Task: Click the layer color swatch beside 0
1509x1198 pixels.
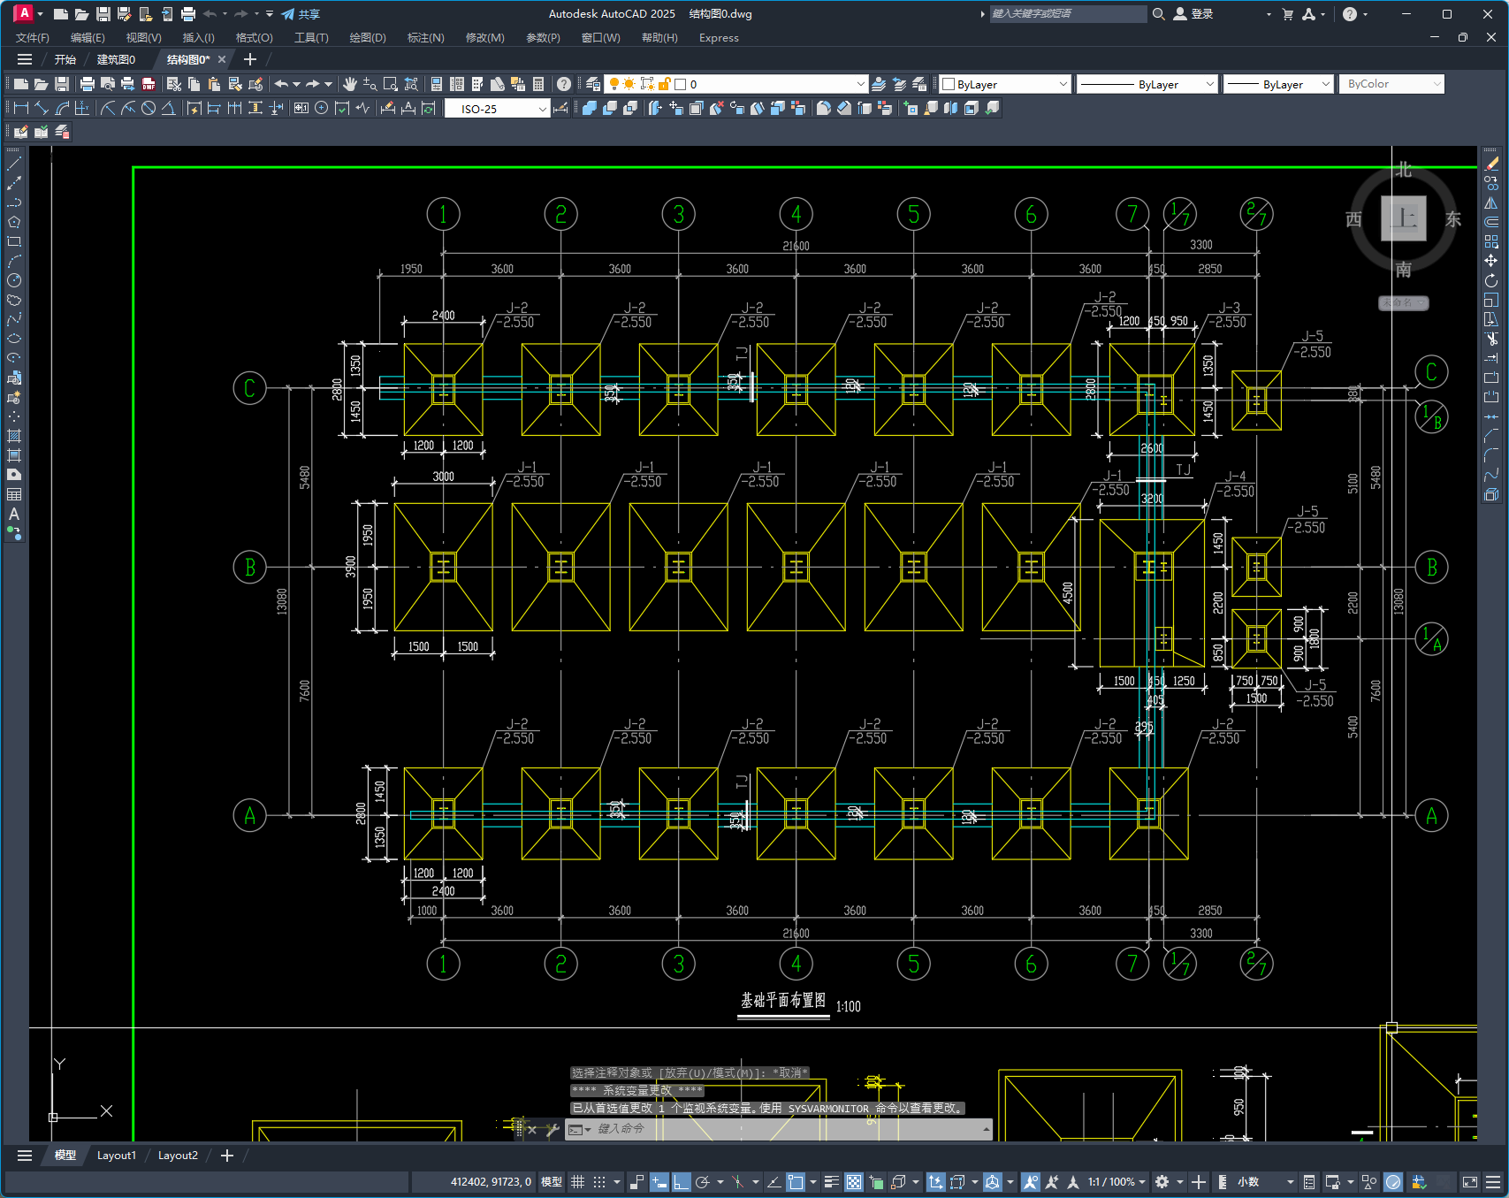Action: [681, 84]
